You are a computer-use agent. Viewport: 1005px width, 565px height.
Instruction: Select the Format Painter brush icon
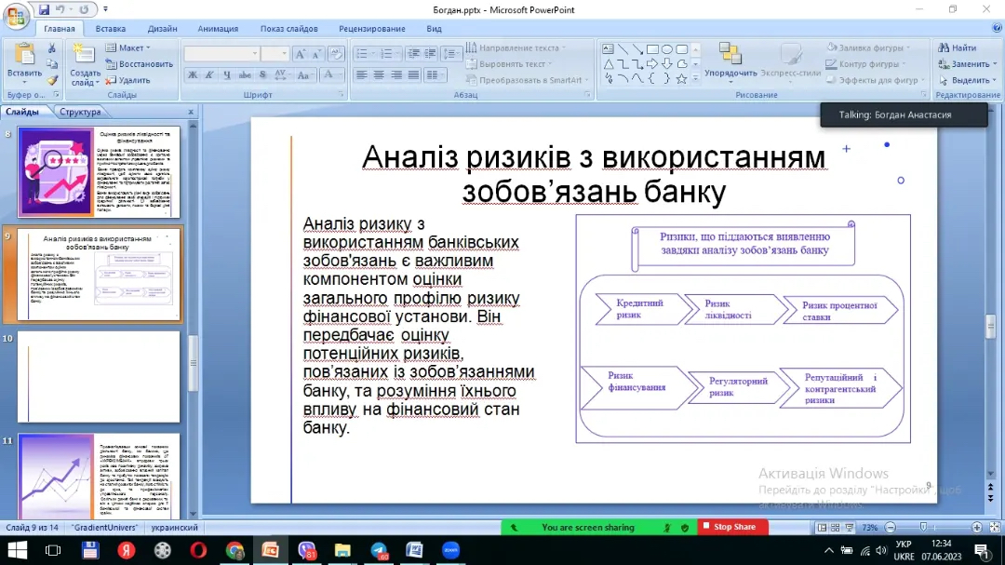[x=53, y=80]
